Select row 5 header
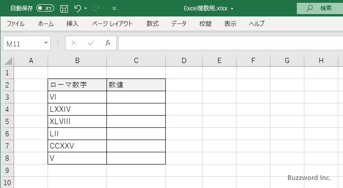Image resolution: width=343 pixels, height=188 pixels. [7, 121]
